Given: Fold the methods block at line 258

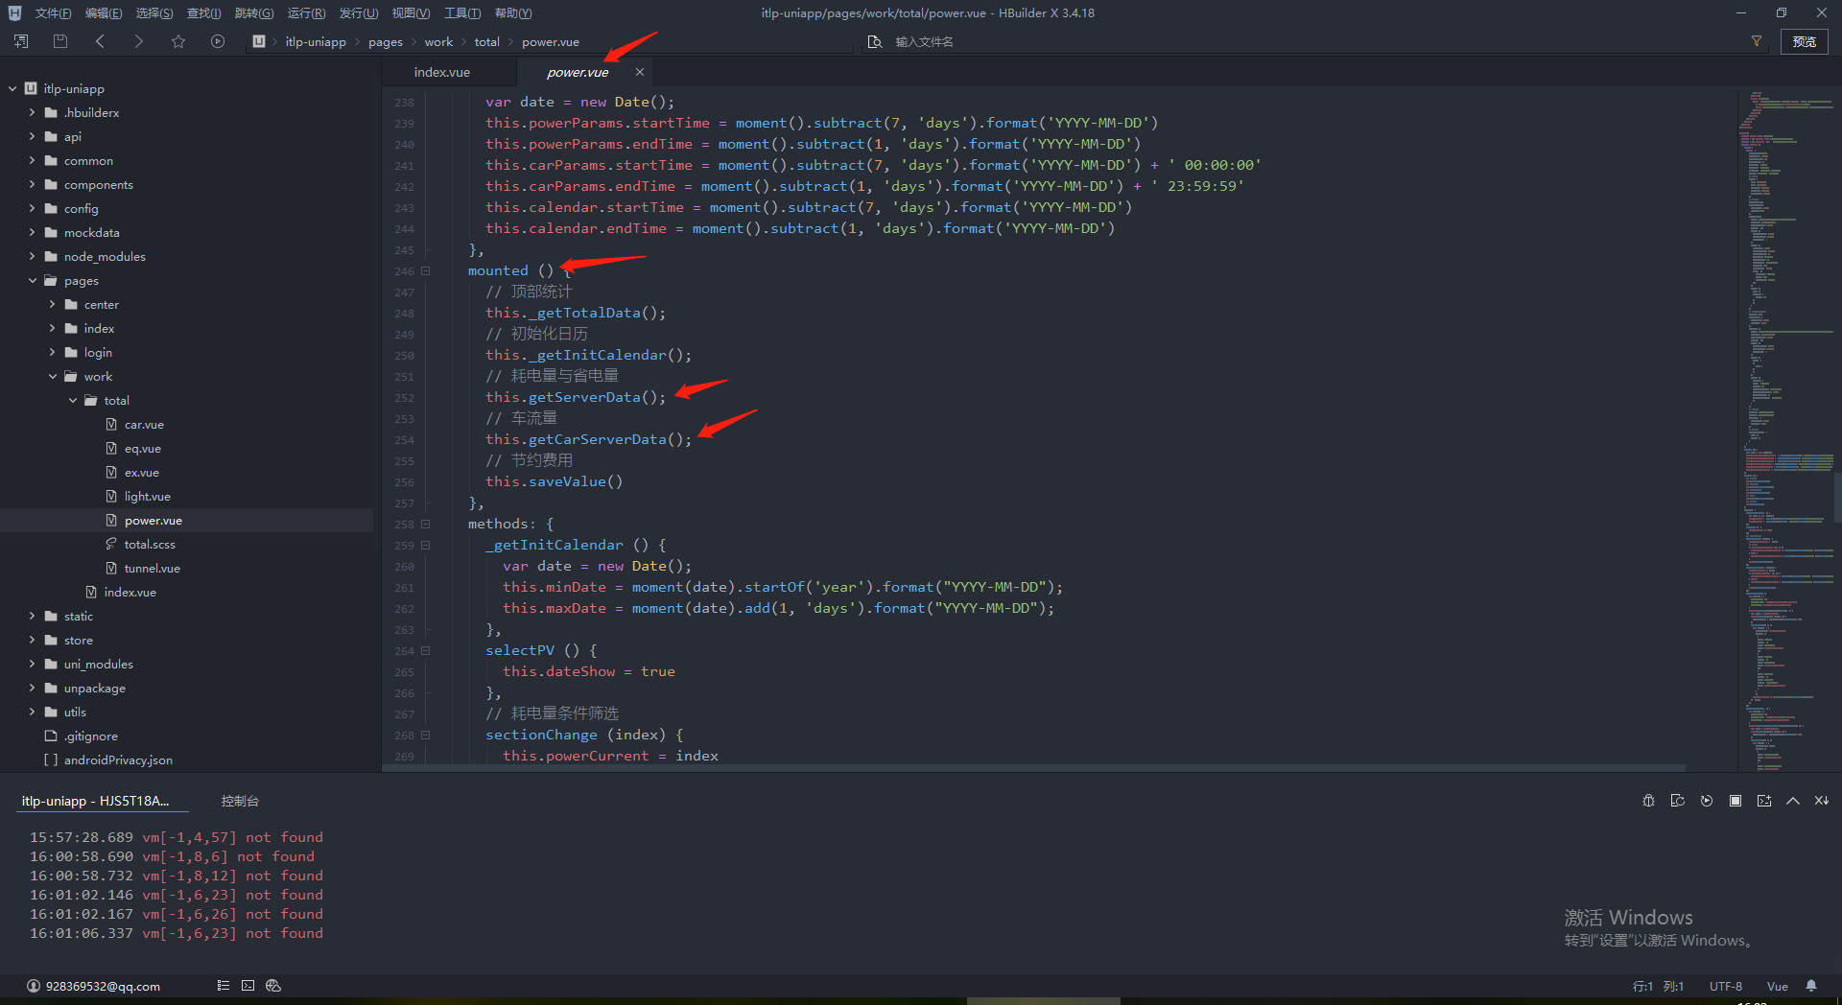Looking at the screenshot, I should (426, 525).
